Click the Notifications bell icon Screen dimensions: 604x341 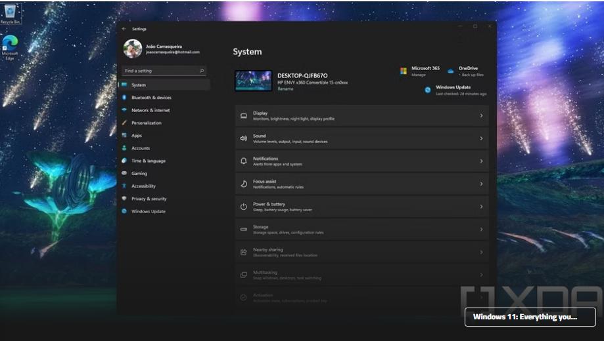pyautogui.click(x=243, y=161)
